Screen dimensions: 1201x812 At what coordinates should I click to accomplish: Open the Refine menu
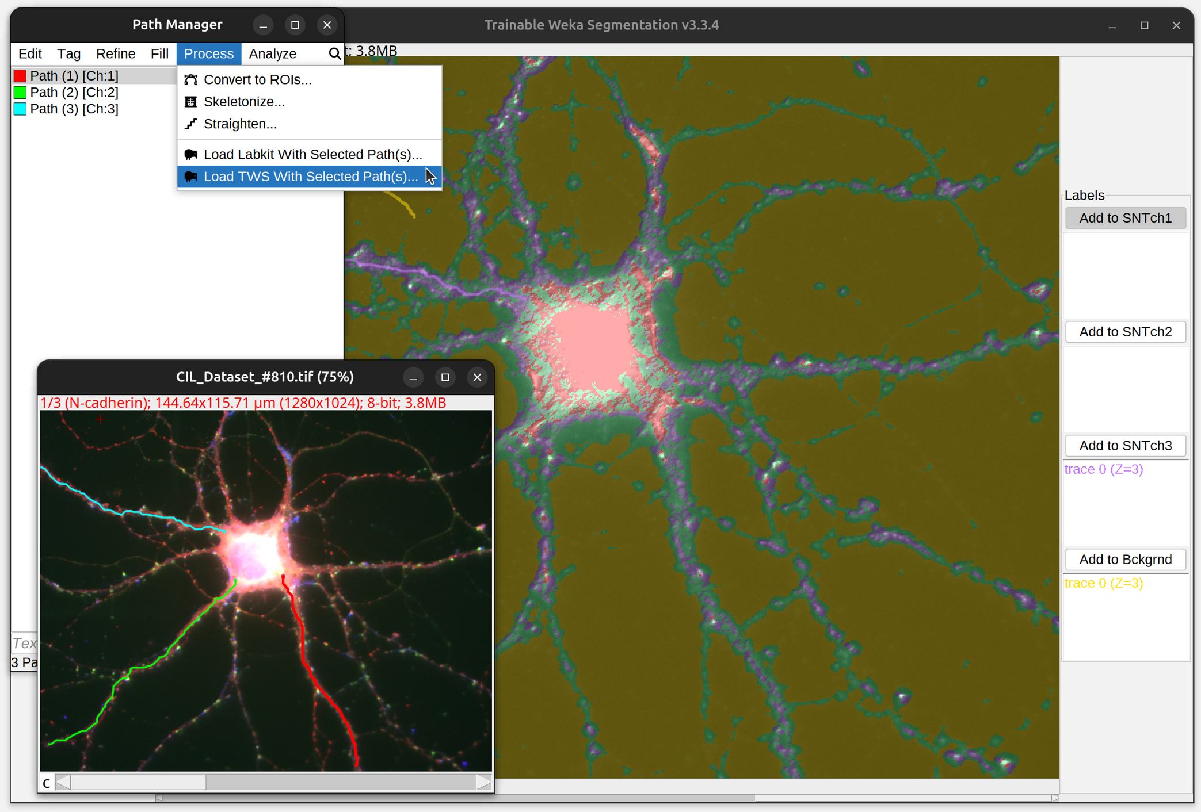pyautogui.click(x=116, y=53)
